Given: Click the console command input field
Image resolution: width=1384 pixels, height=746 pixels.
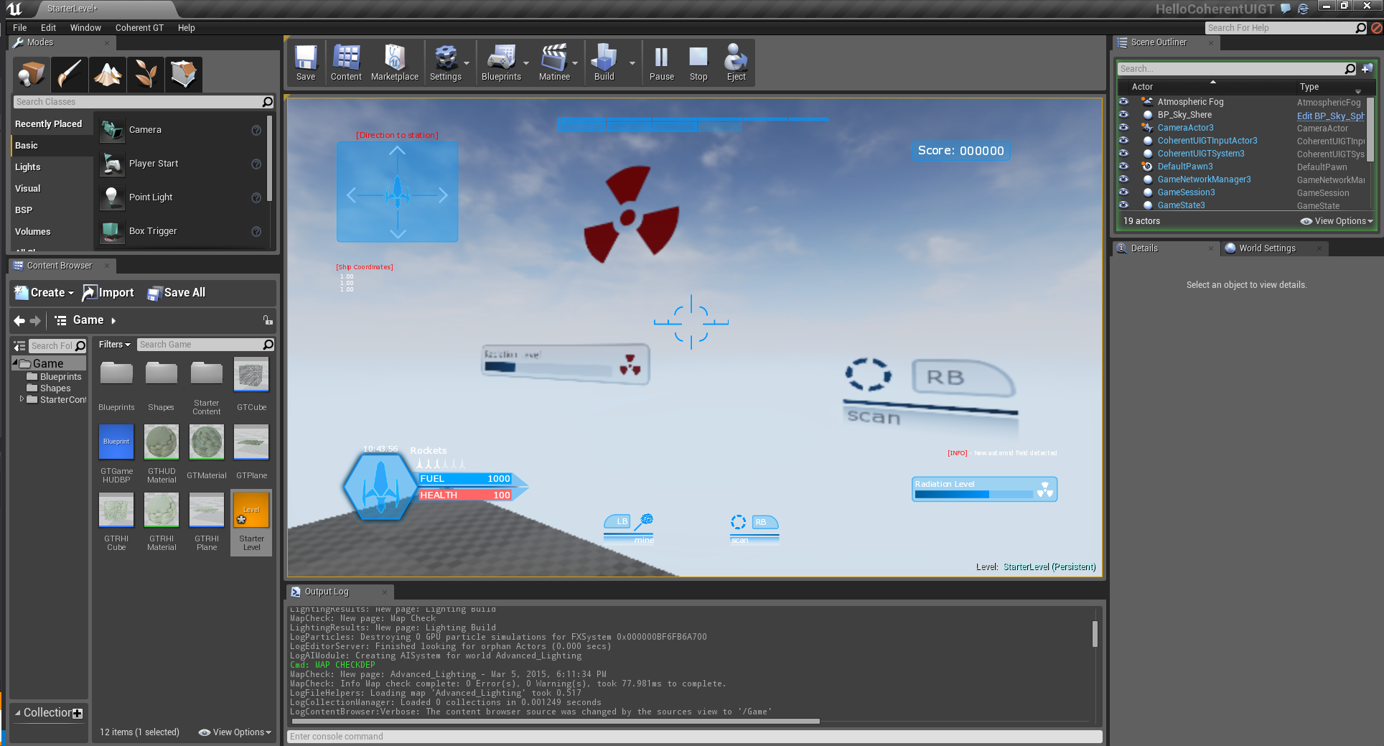Looking at the screenshot, I should 693,737.
